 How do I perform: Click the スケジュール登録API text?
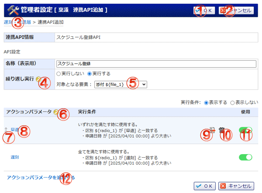point(78,37)
